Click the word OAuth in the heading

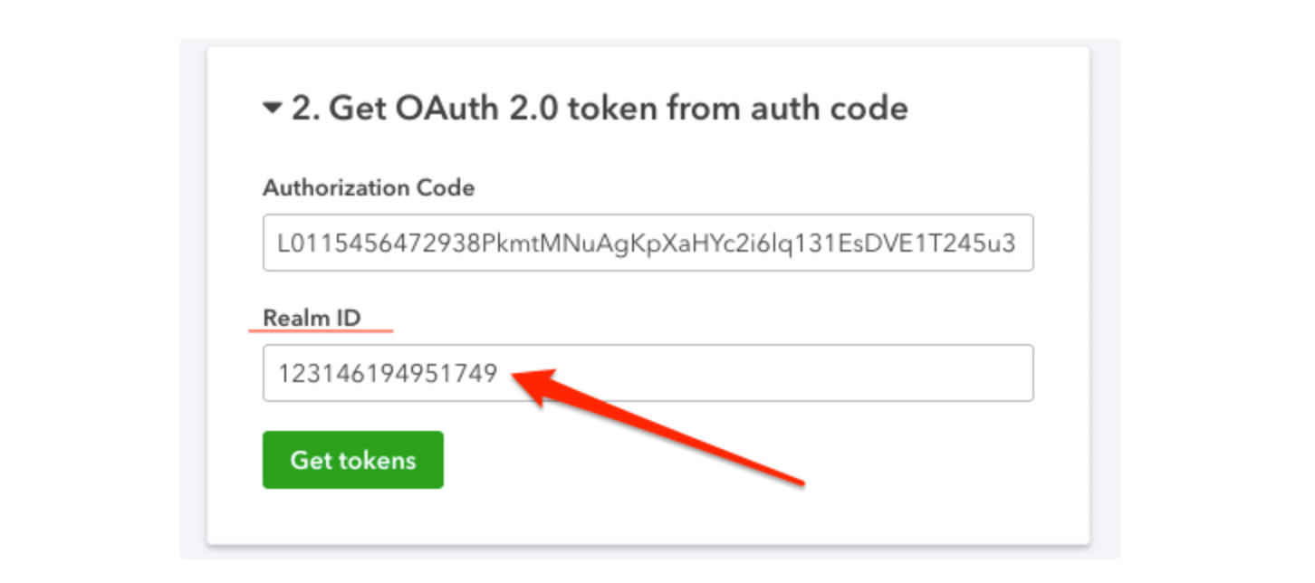[x=431, y=109]
